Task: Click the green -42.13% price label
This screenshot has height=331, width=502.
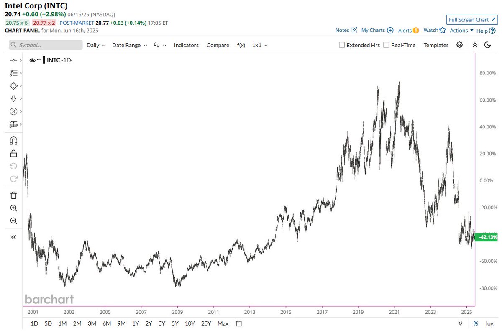Action: (x=486, y=237)
